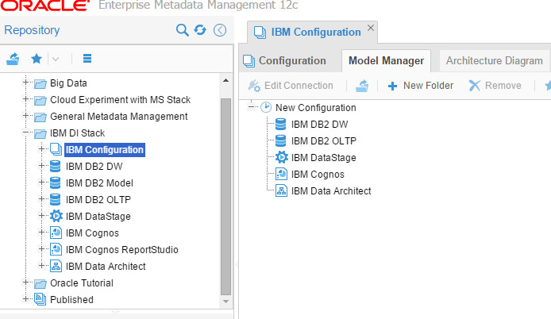Click the Edit Connection button
The image size is (551, 319).
(x=291, y=86)
